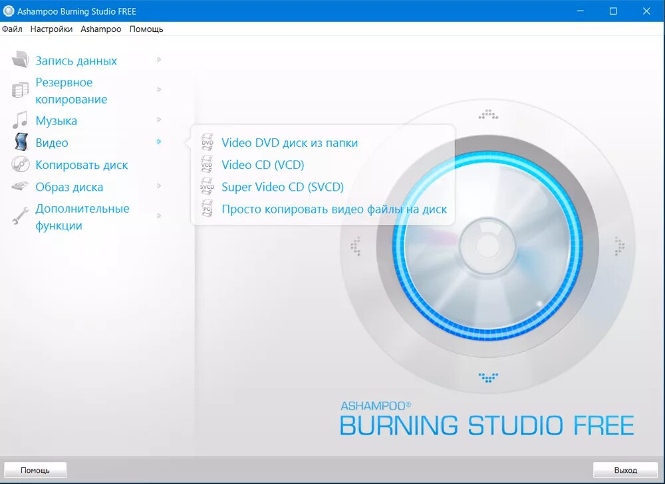Open Запись данных section label
The image size is (665, 484).
(x=76, y=60)
